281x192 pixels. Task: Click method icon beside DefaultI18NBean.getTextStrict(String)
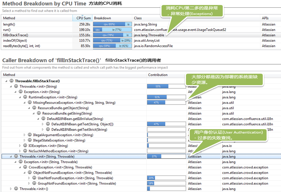(x=48, y=129)
